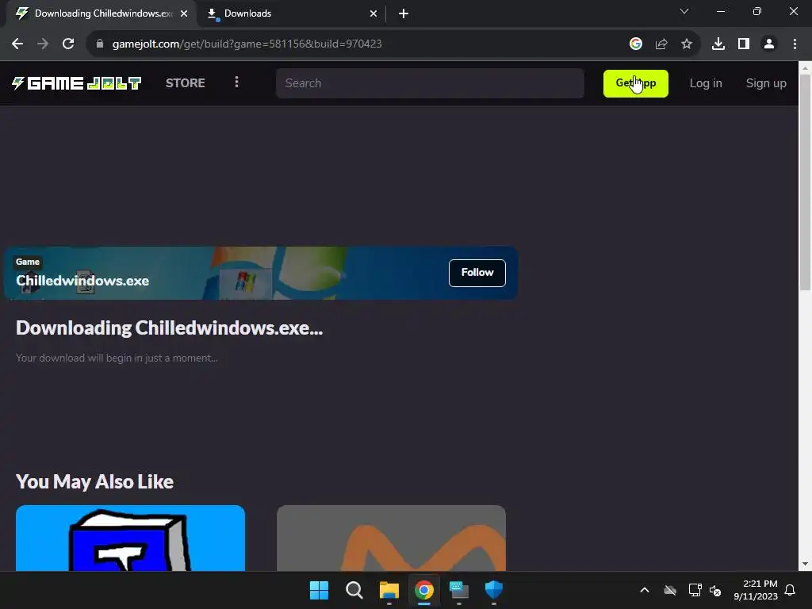Open the three-dot menu next to STORE

(x=236, y=82)
